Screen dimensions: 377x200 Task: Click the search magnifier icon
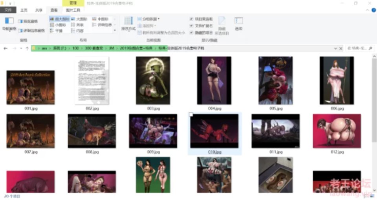(x=370, y=48)
